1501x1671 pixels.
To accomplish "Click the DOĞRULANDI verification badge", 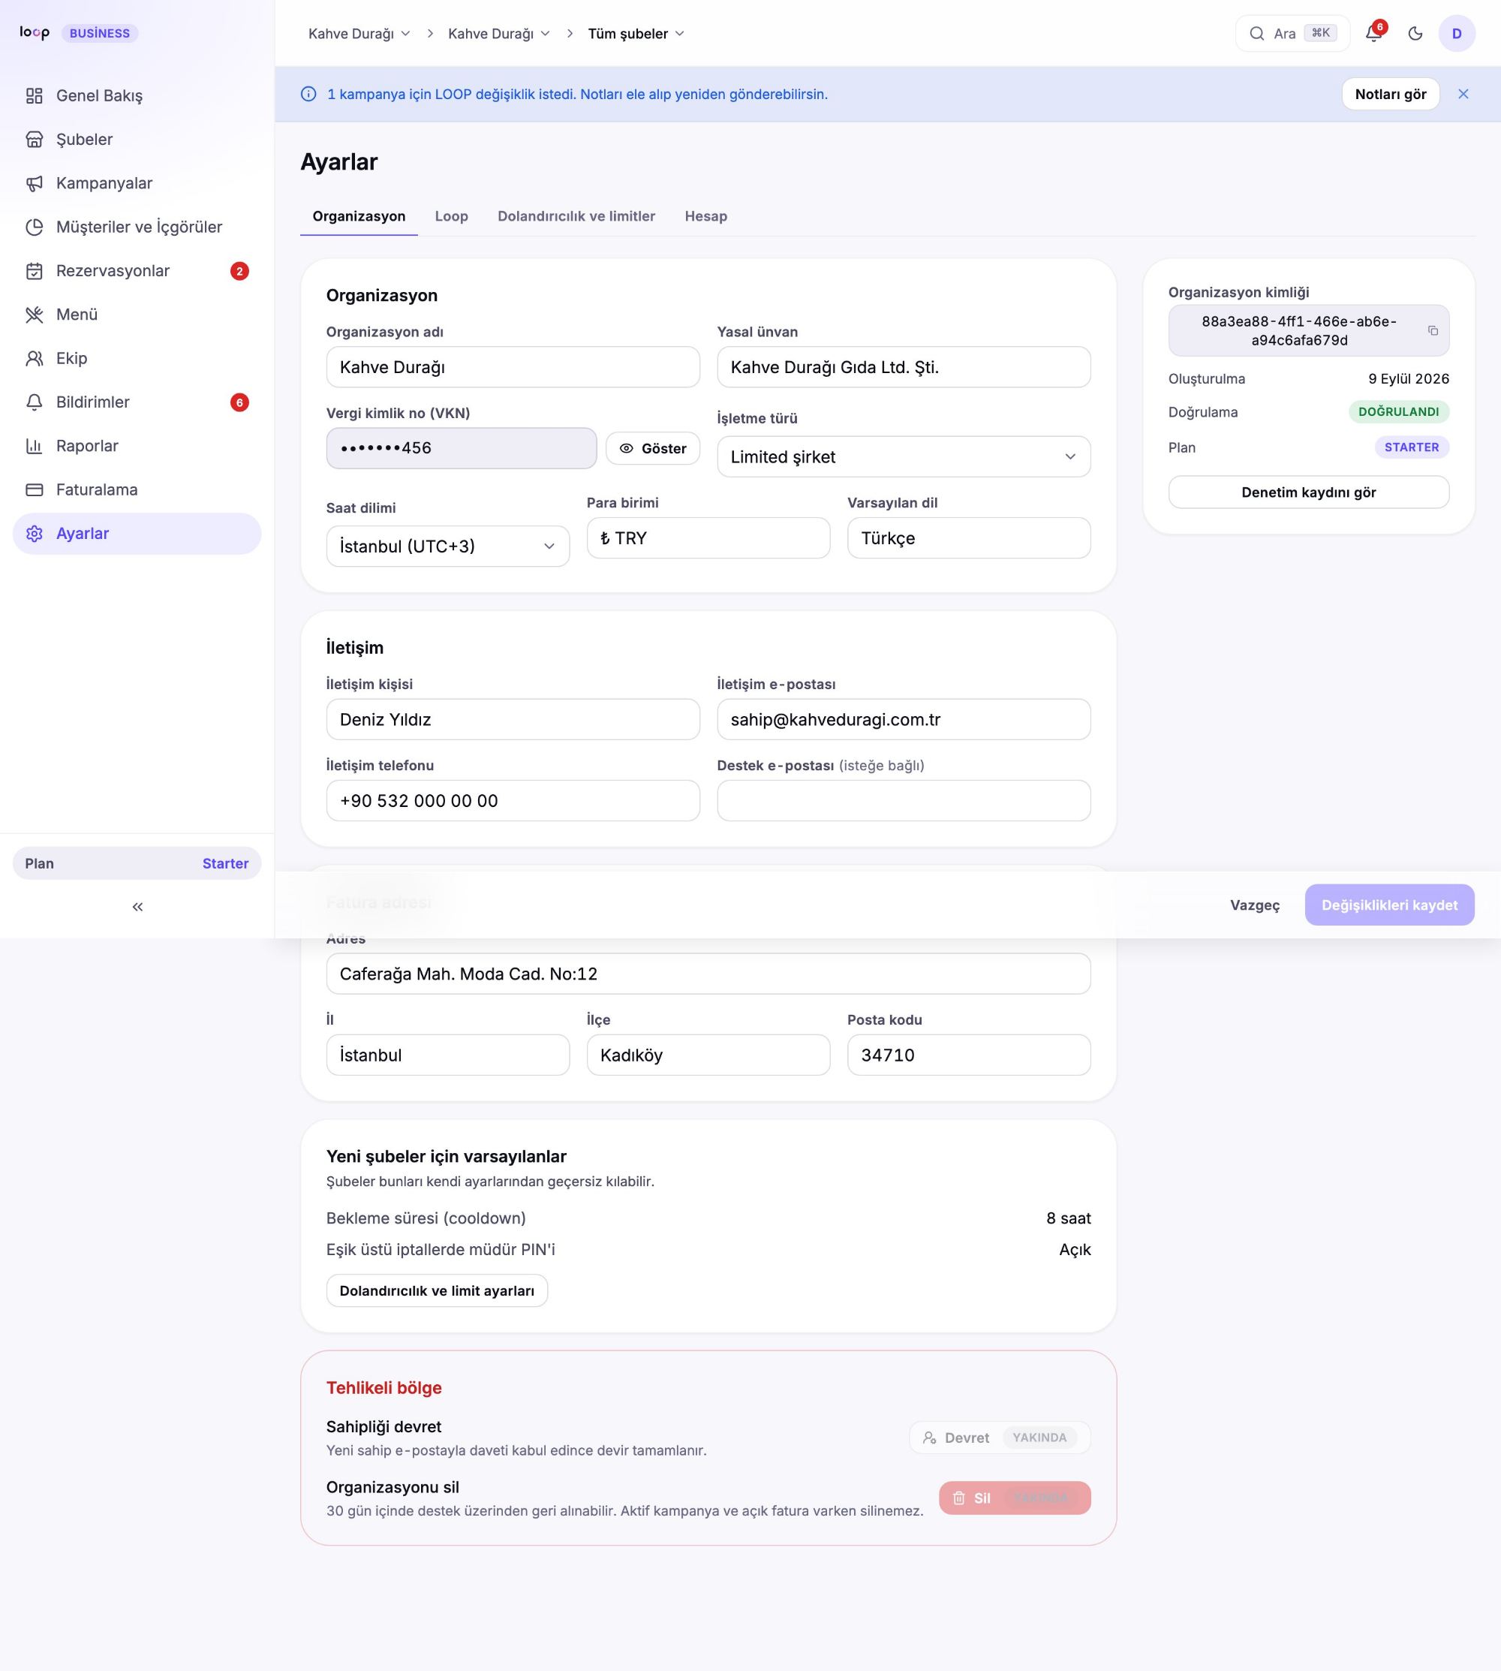I will [x=1399, y=411].
